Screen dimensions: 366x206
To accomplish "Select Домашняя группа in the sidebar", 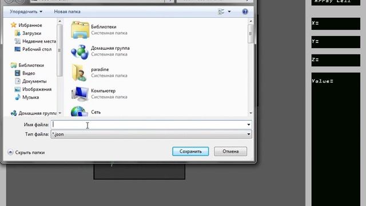I will (37, 113).
